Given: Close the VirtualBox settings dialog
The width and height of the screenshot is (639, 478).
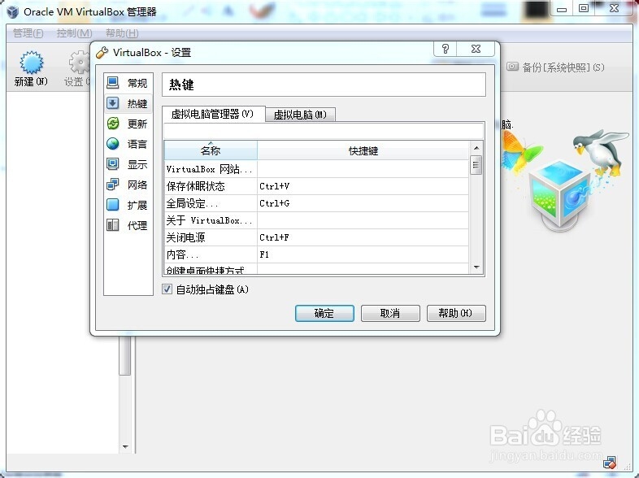Looking at the screenshot, I should point(476,49).
